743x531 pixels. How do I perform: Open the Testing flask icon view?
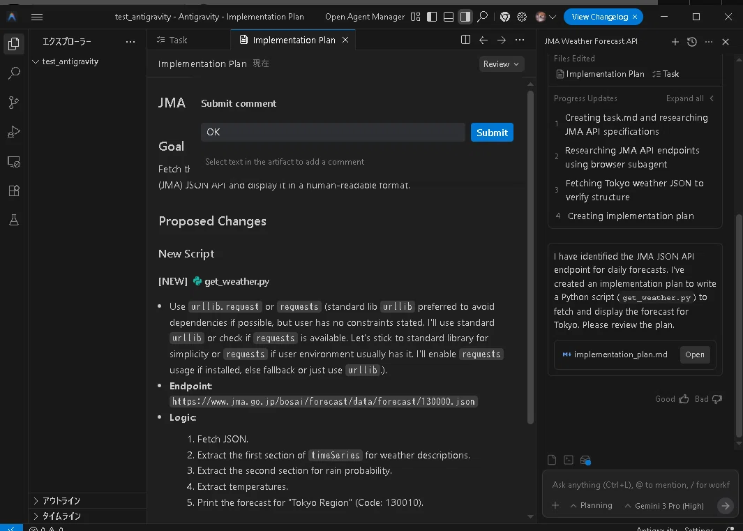14,220
